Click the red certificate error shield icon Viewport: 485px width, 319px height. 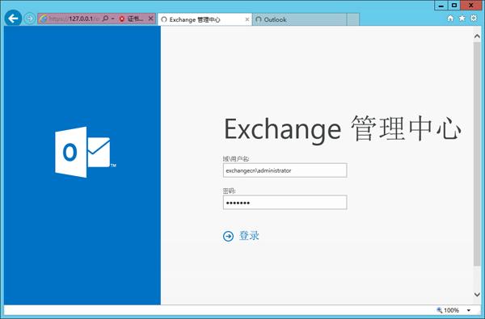click(122, 19)
